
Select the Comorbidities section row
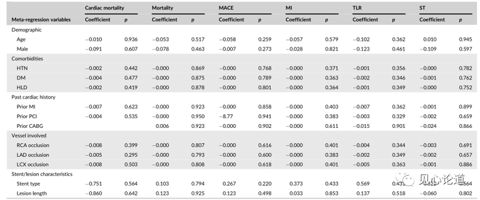[x=240, y=58]
